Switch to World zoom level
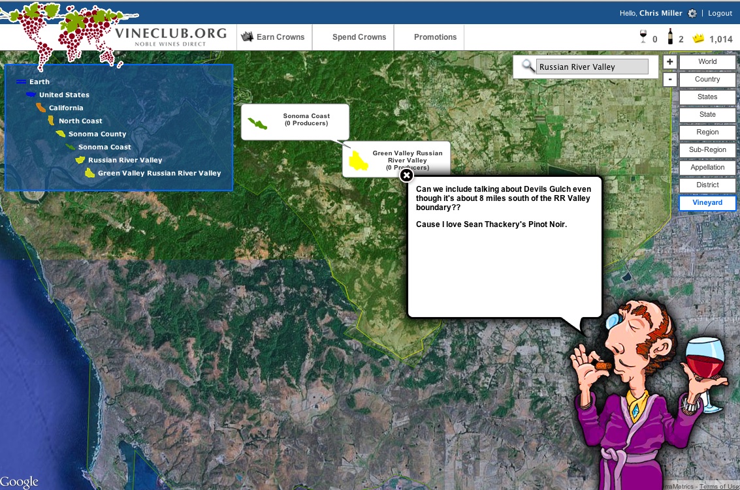The width and height of the screenshot is (740, 490). 707,62
